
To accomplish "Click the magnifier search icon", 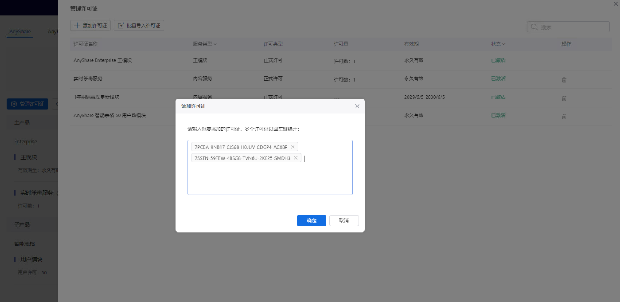I will pyautogui.click(x=534, y=27).
